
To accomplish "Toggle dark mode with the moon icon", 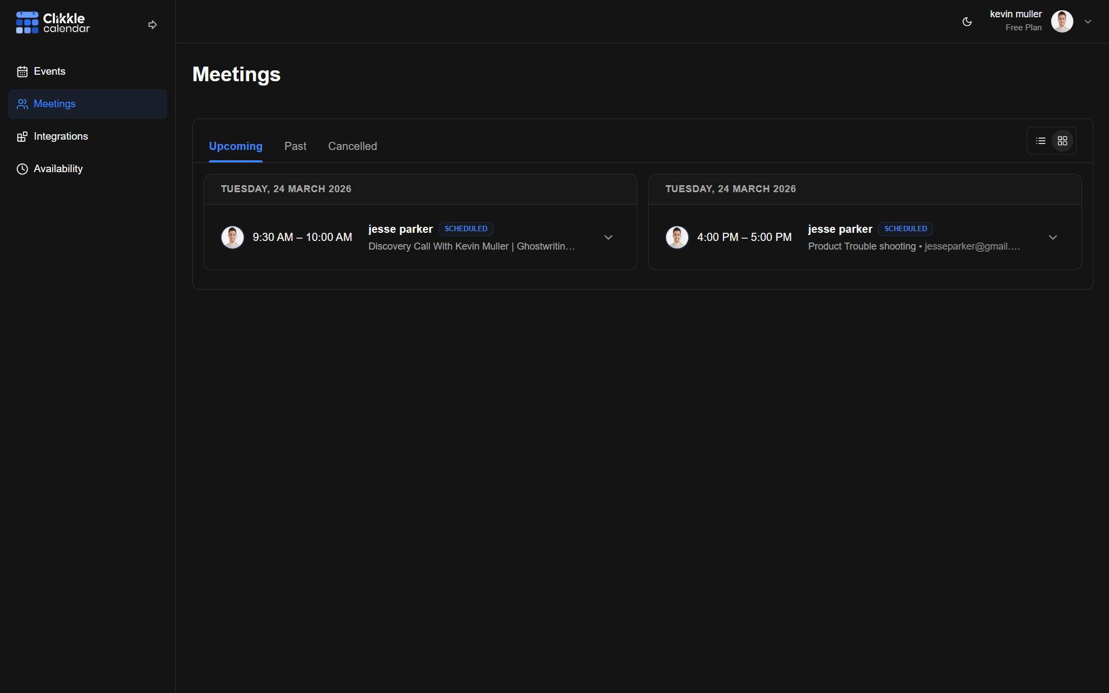I will pos(967,22).
